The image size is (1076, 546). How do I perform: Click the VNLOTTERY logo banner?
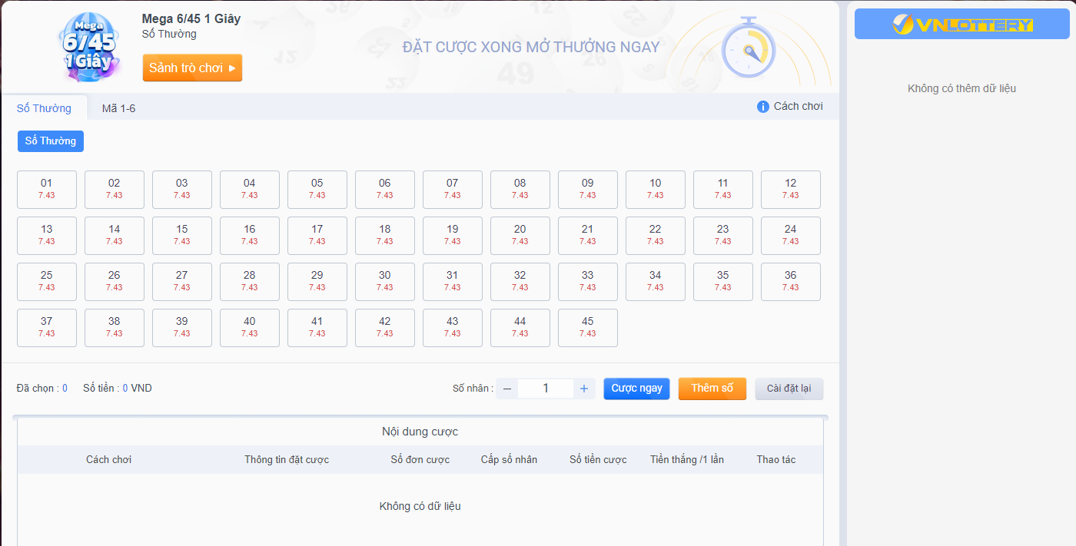pyautogui.click(x=961, y=25)
